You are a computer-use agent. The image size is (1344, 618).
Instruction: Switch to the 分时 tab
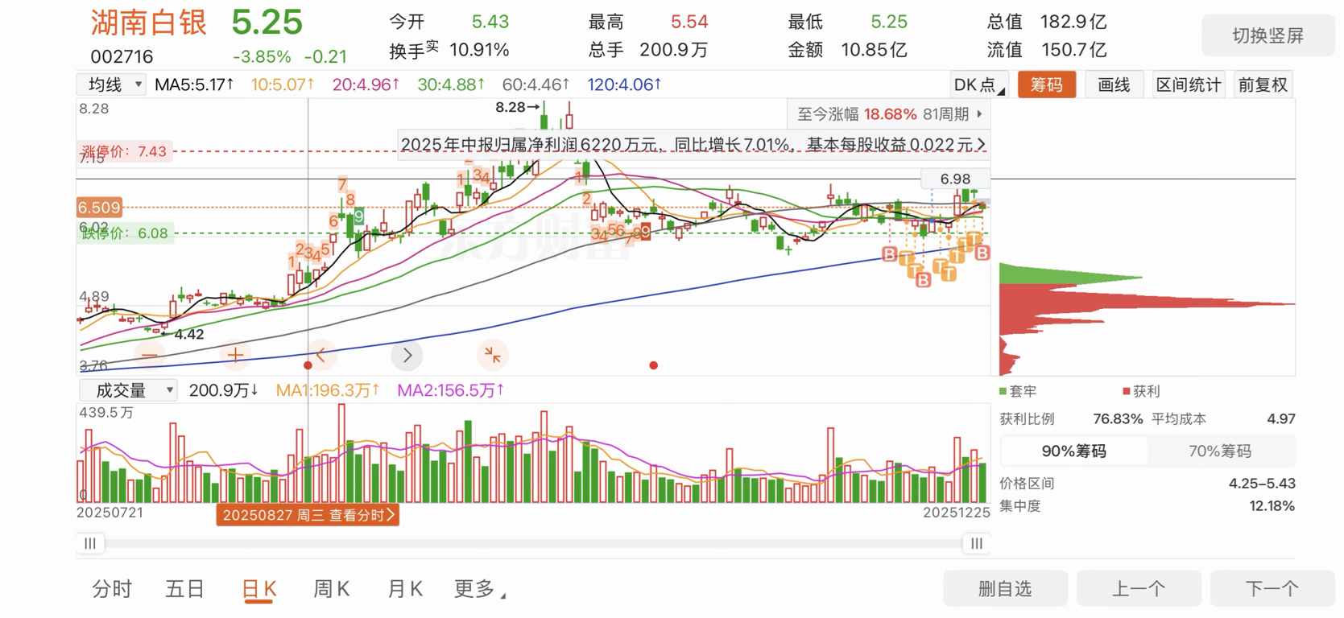coord(112,589)
